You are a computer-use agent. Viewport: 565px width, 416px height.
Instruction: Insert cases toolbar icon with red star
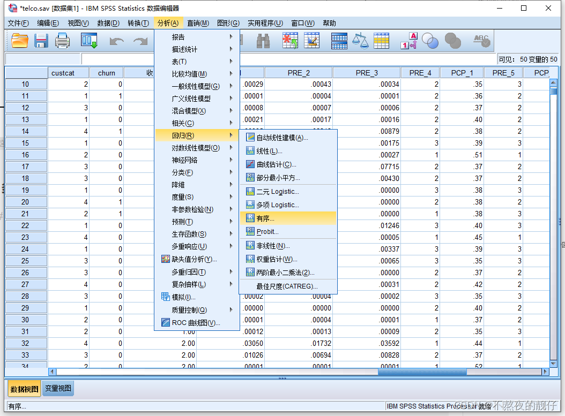[x=290, y=41]
